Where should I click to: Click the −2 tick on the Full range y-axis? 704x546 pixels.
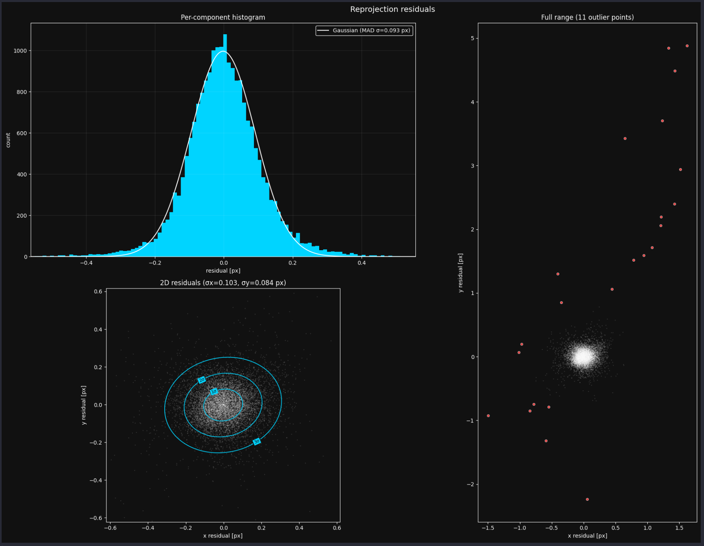(470, 484)
